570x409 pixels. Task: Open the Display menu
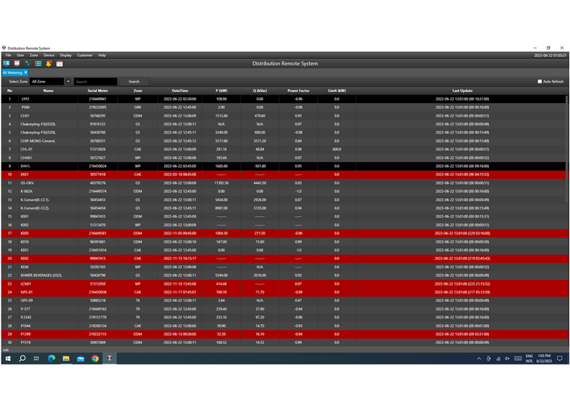click(66, 56)
